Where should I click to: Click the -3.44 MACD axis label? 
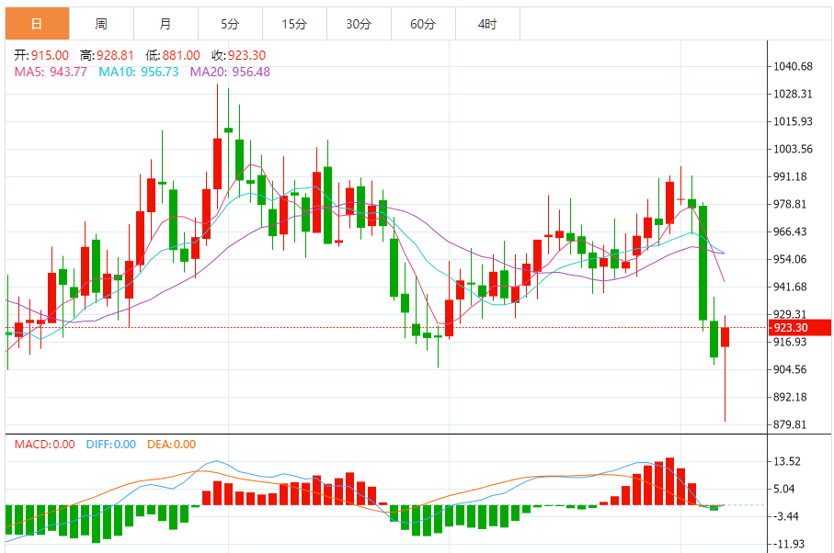pos(785,516)
